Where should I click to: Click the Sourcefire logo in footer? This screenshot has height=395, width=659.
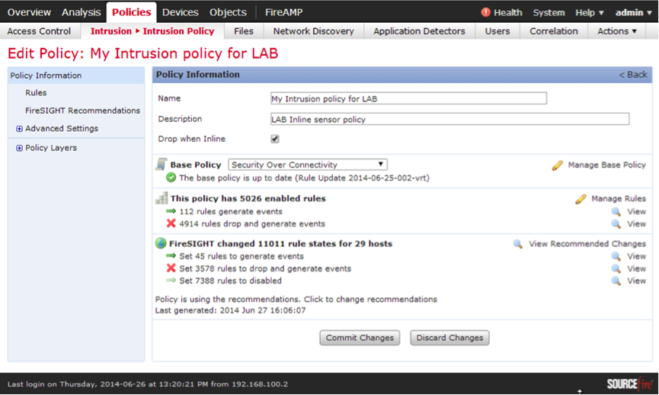[x=630, y=384]
